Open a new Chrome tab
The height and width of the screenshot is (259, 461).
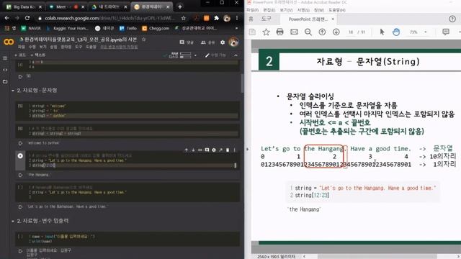pos(180,6)
